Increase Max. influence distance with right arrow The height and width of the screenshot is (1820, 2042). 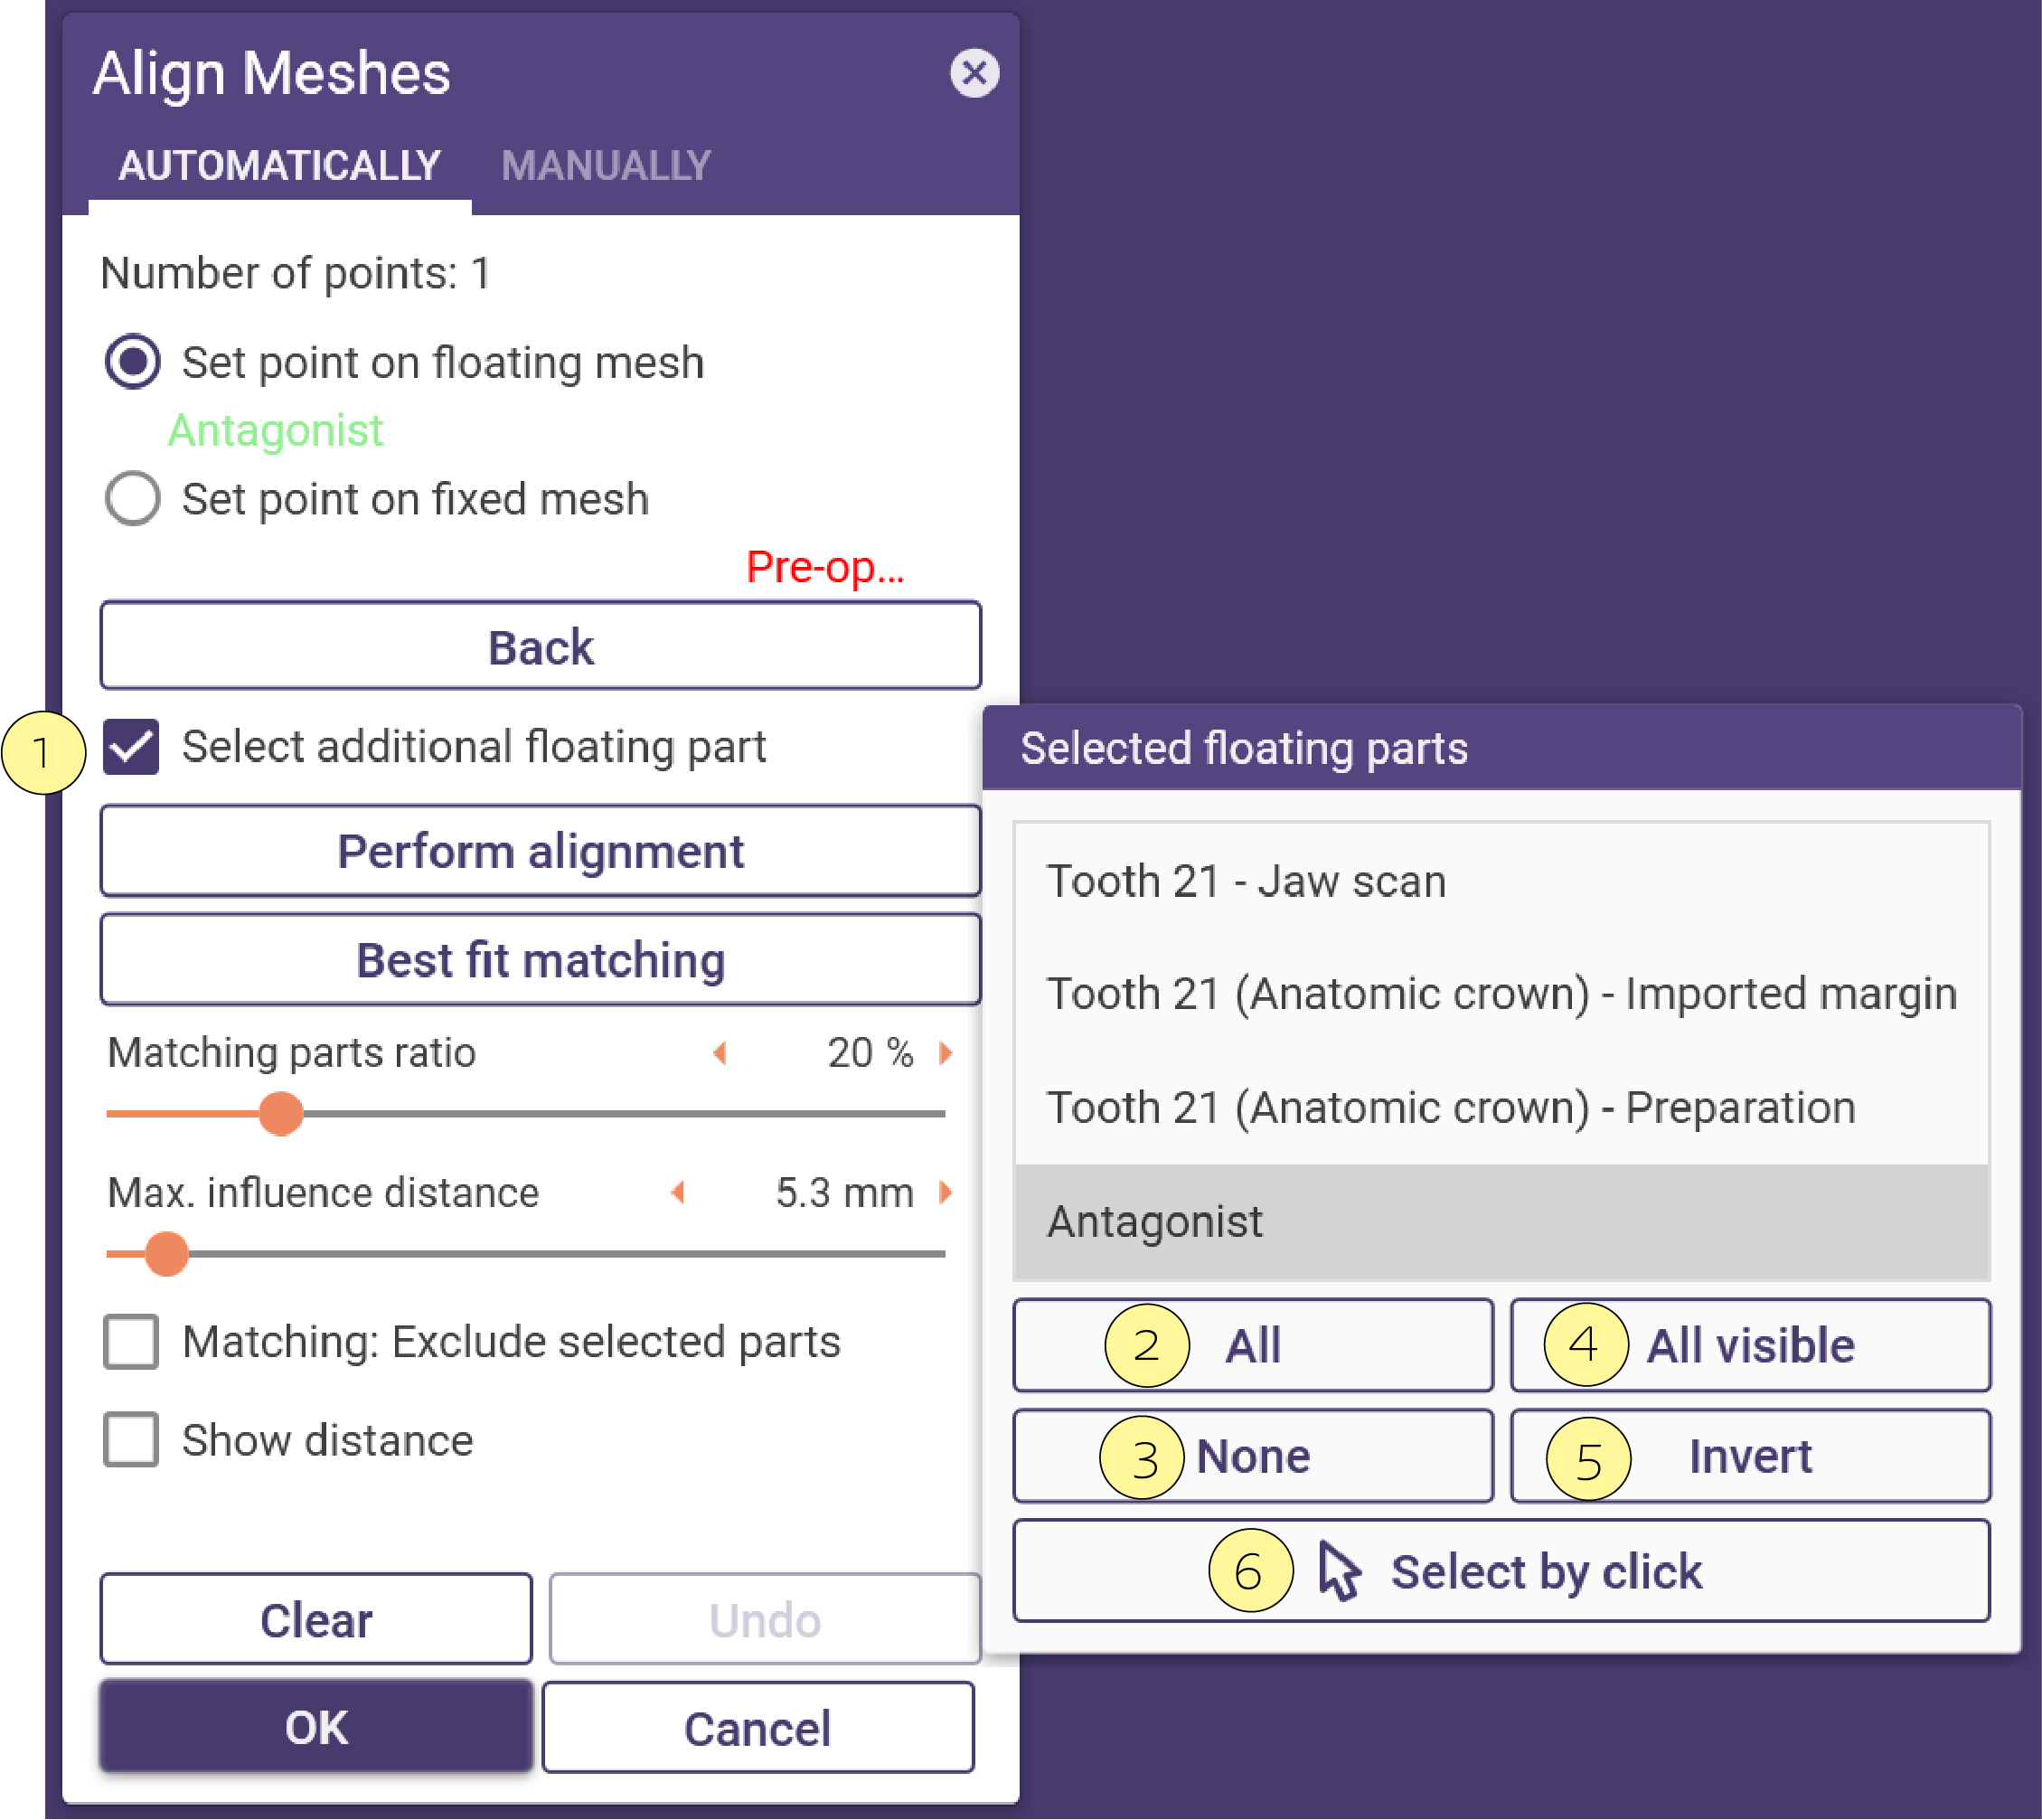click(945, 1191)
